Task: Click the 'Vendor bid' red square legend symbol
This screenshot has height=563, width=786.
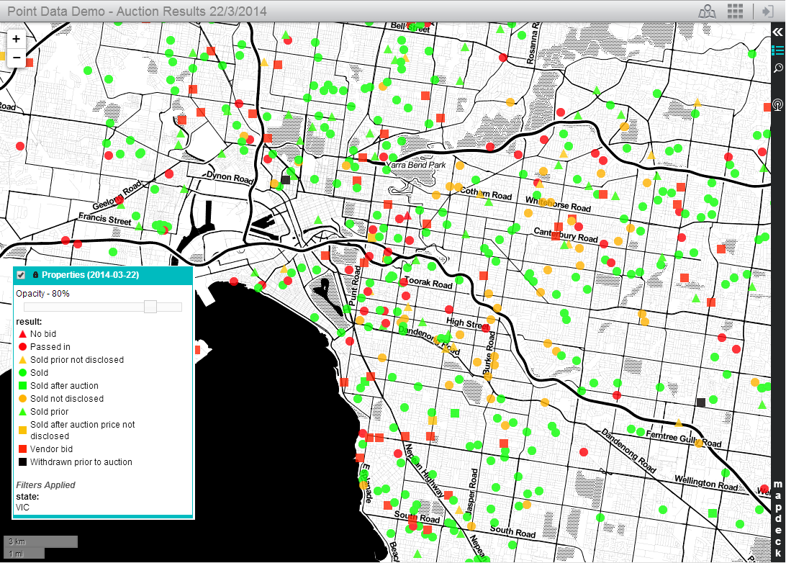Action: 22,449
